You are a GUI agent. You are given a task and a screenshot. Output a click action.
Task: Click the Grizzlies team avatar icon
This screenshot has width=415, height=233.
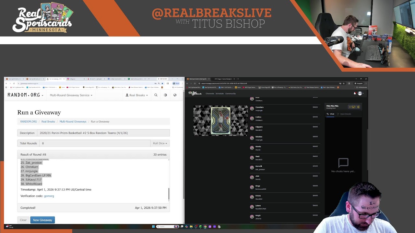pos(252,138)
